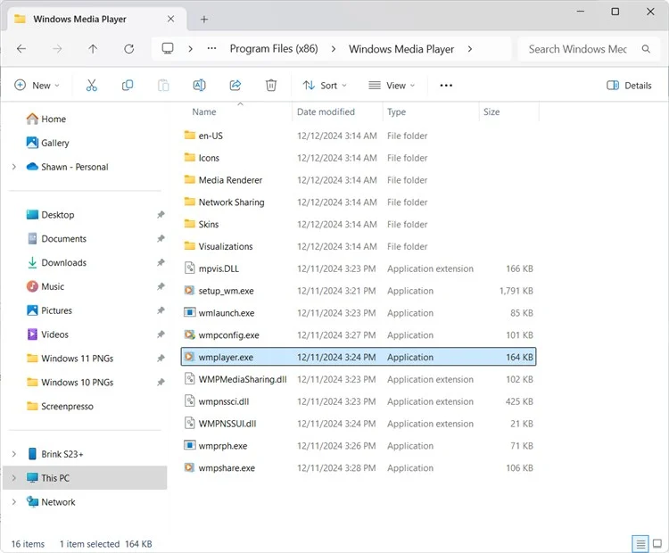Select the Visualizations folder
This screenshot has height=553, width=669.
(226, 247)
